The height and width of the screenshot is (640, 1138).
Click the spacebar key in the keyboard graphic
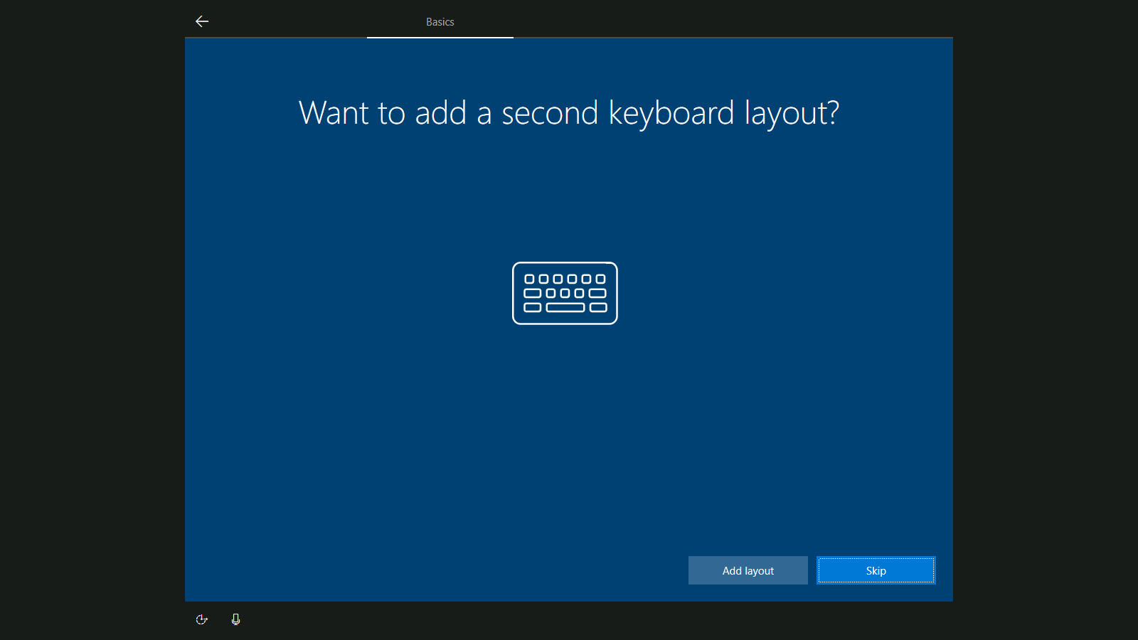pyautogui.click(x=565, y=308)
